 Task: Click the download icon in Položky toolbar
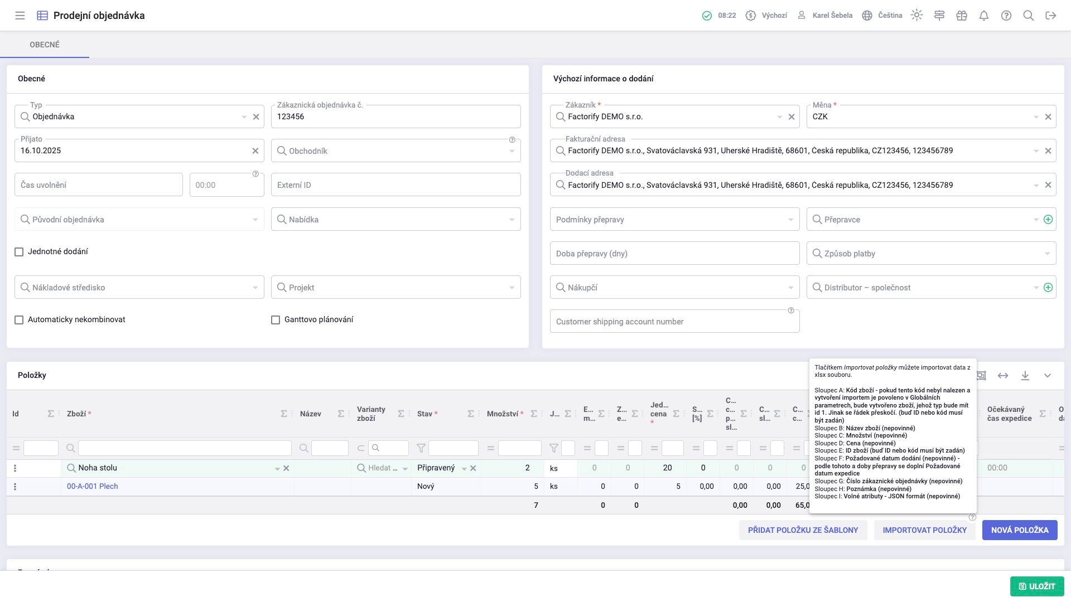1025,376
